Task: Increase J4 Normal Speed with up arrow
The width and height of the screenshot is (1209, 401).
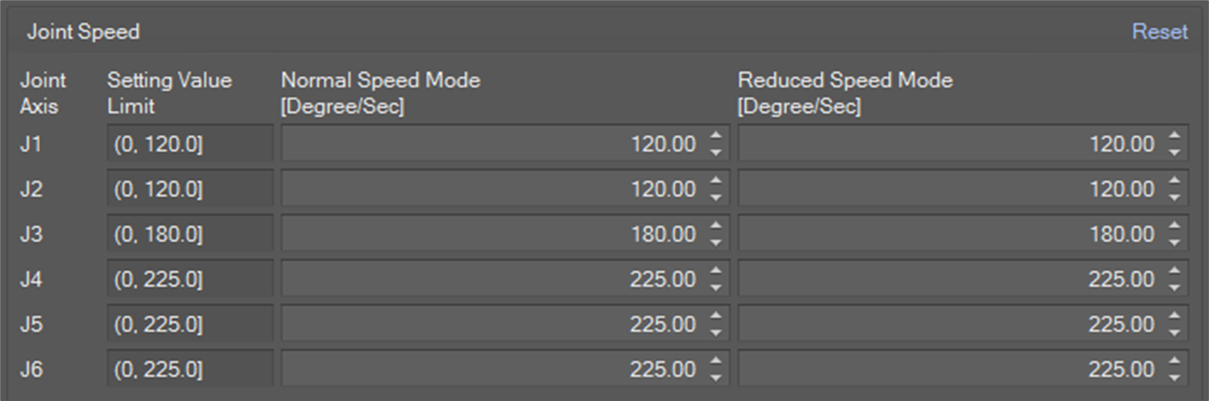Action: click(716, 271)
